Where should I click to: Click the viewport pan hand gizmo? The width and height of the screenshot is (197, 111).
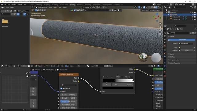click(160, 27)
